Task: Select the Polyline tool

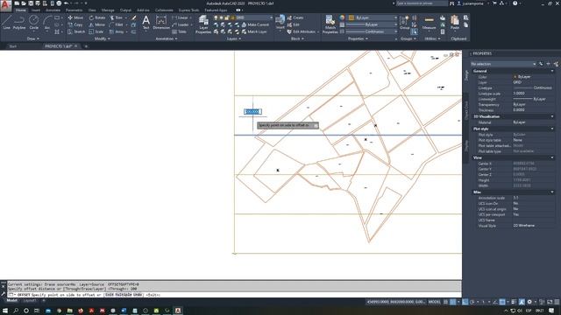Action: point(19,23)
